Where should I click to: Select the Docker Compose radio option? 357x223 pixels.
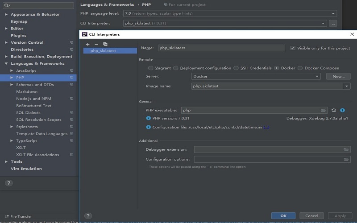pos(300,68)
